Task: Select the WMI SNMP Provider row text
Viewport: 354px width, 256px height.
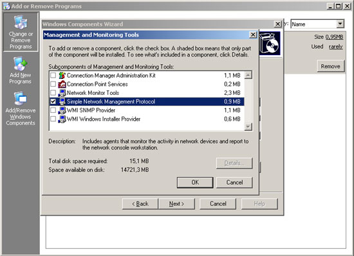Action: coord(91,110)
